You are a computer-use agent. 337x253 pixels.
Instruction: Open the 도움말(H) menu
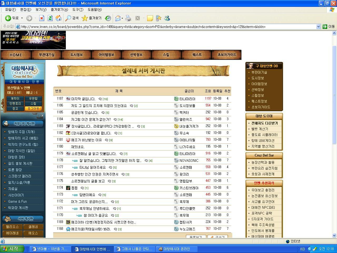[x=95, y=9]
